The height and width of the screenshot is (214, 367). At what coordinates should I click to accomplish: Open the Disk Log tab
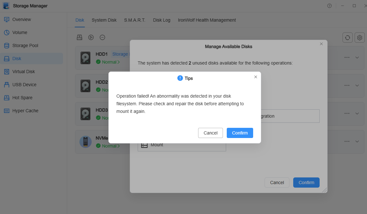pyautogui.click(x=162, y=20)
